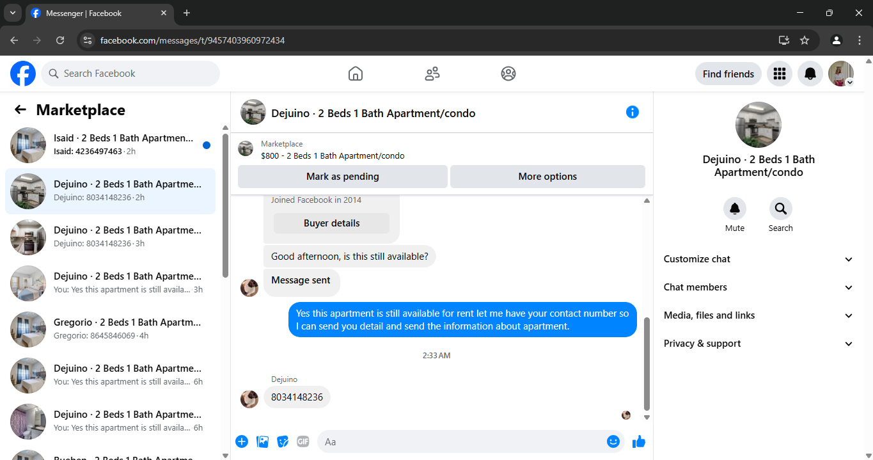Click the large listing thumbnail in right panel
This screenshot has height=460, width=873.
[759, 125]
